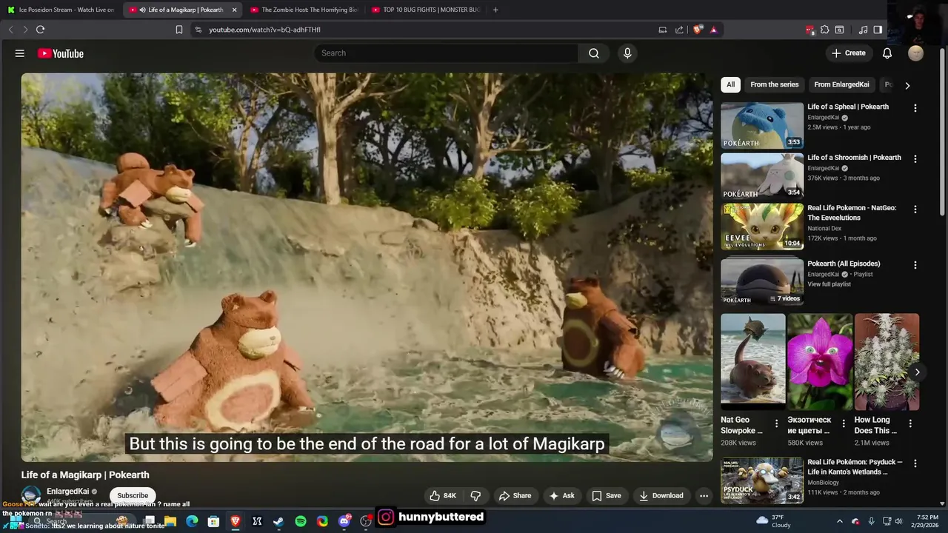
Task: Open options for Real Life Pokemon NatGeo video
Action: point(915,209)
